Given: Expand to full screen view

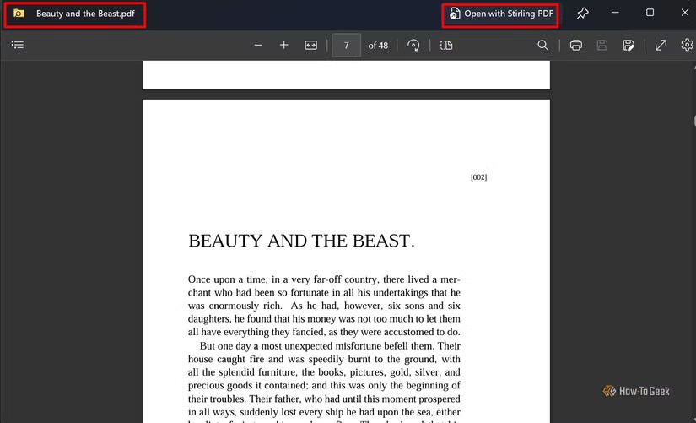Looking at the screenshot, I should click(661, 45).
